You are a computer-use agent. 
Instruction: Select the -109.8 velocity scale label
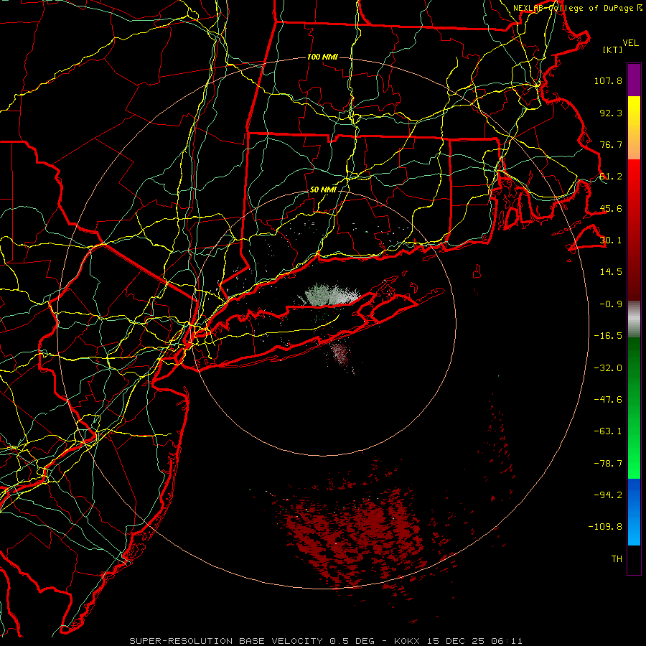(606, 527)
